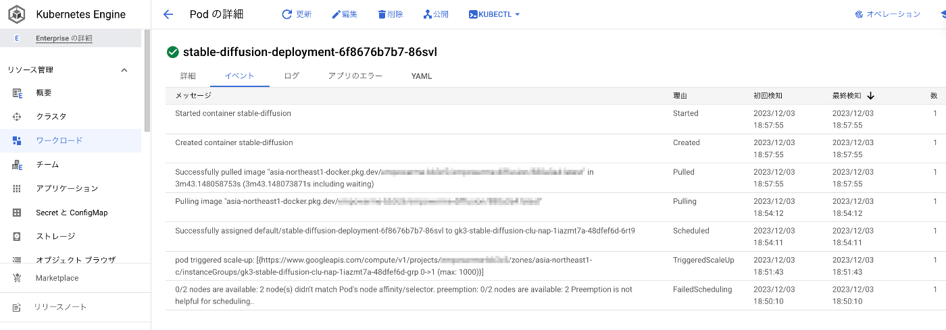This screenshot has height=330, width=946.
Task: Switch to the アプリのエラー tab
Action: pyautogui.click(x=355, y=76)
